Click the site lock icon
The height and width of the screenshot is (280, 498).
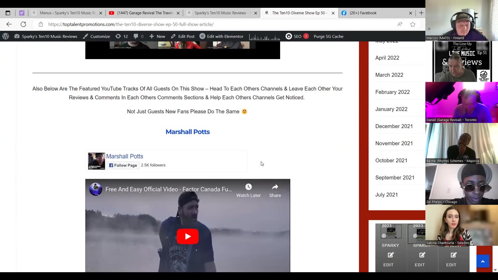pyautogui.click(x=41, y=24)
